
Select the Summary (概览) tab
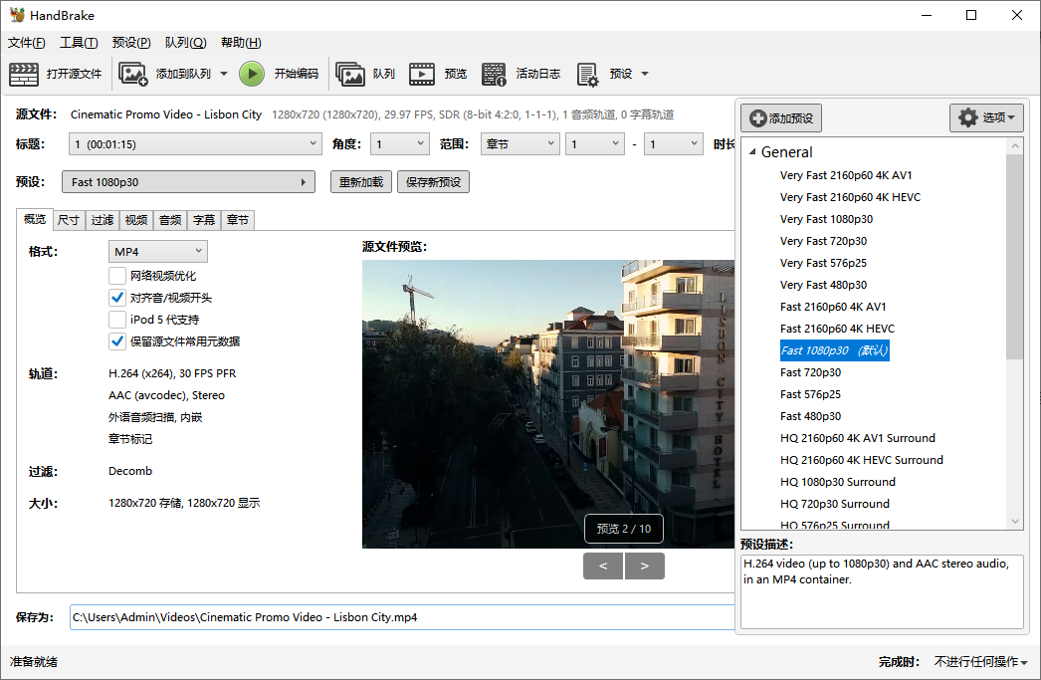pyautogui.click(x=35, y=219)
